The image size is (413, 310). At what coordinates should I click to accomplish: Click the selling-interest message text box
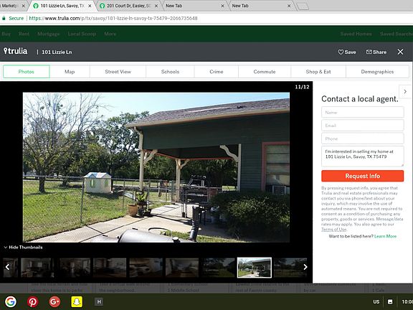tap(362, 156)
